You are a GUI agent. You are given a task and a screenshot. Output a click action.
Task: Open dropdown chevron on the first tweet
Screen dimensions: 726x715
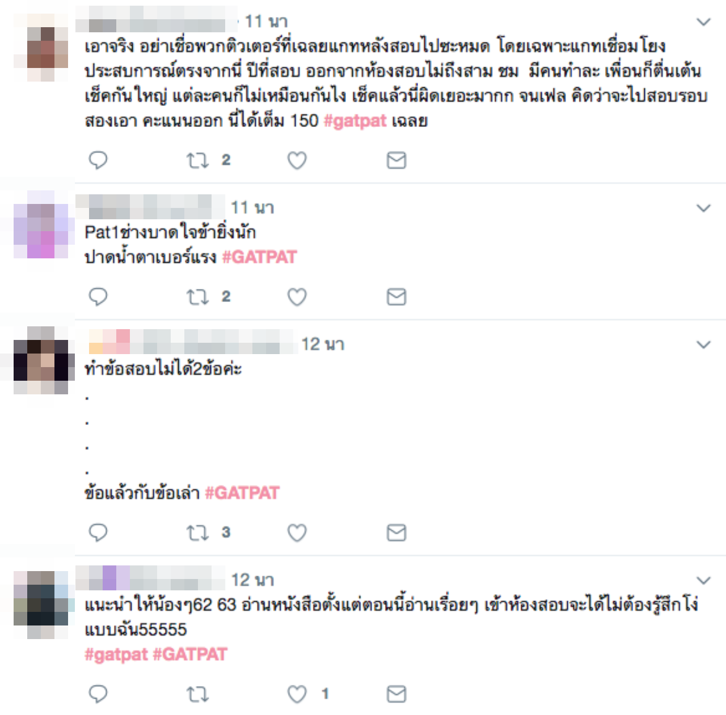(703, 22)
